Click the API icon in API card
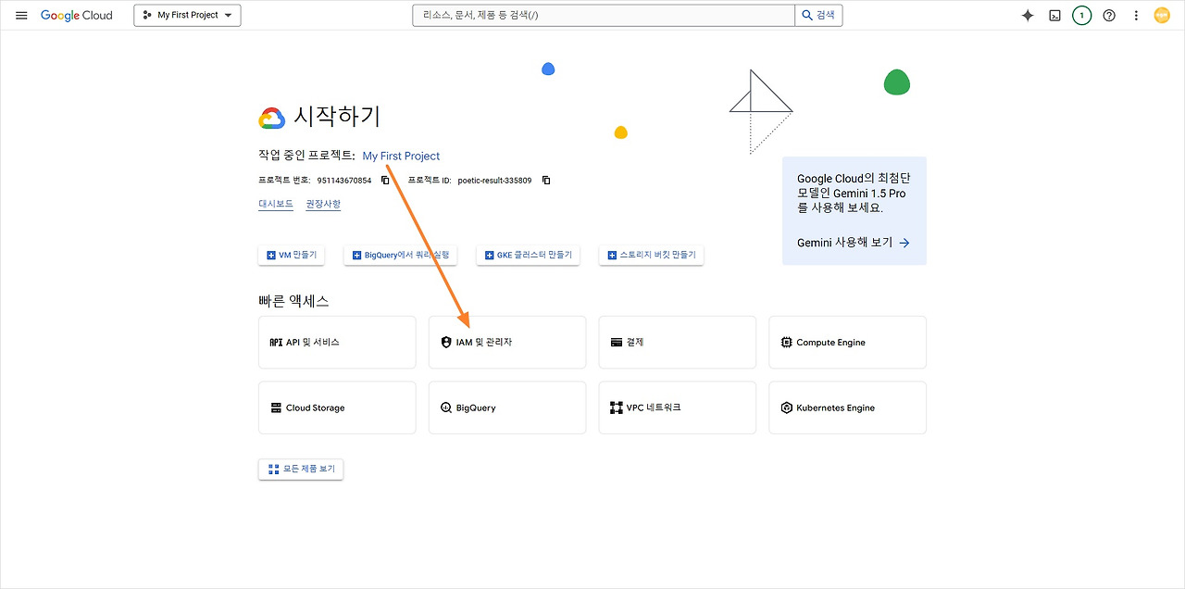 tap(275, 343)
